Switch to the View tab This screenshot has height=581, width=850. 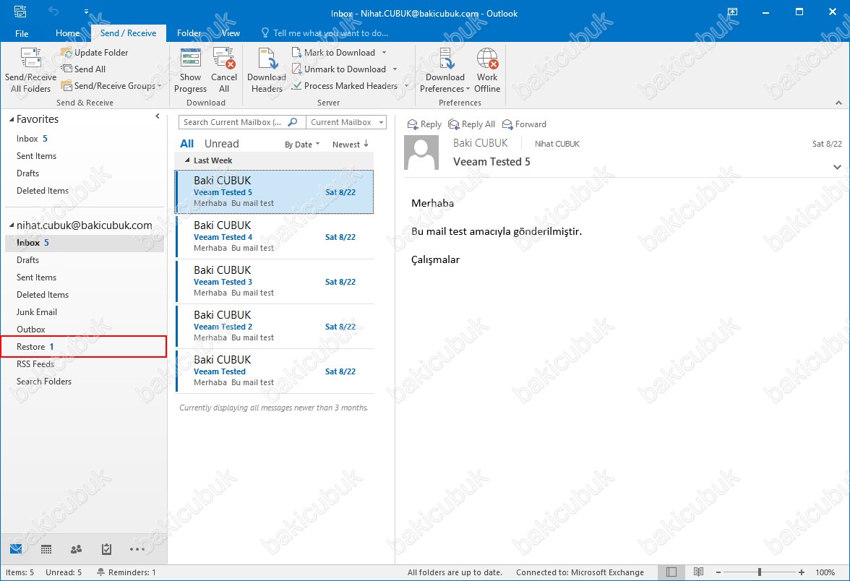231,33
